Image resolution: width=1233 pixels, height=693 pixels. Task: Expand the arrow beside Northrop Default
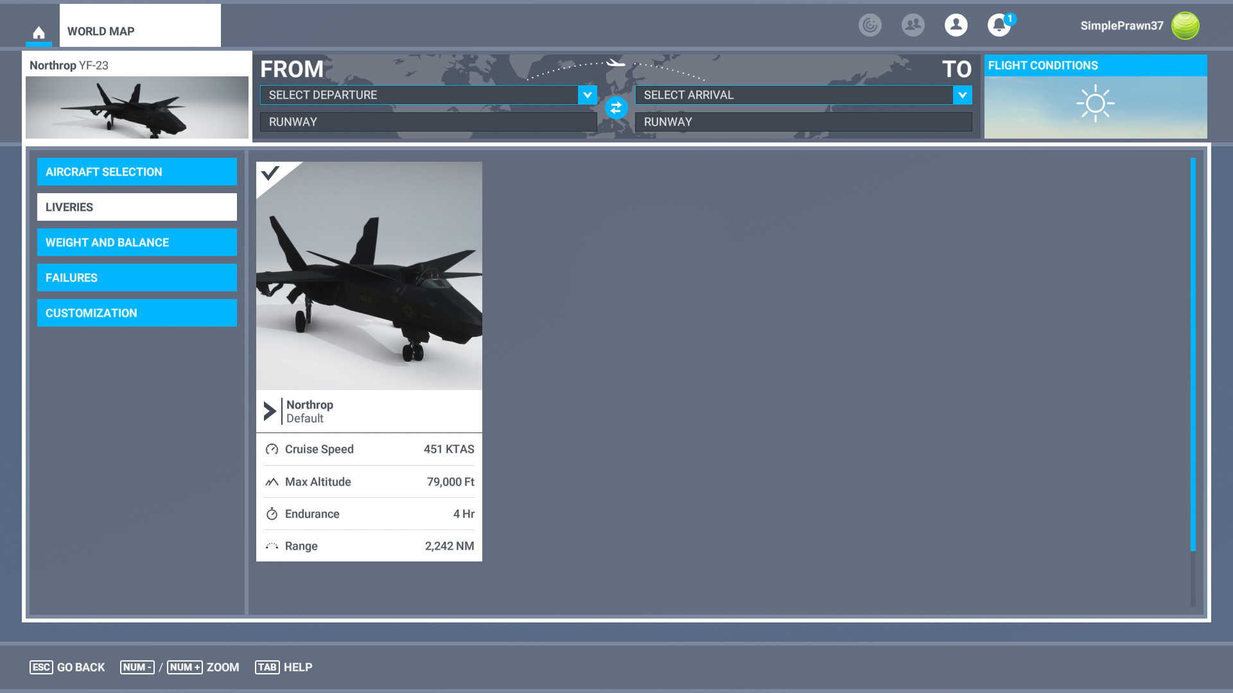pyautogui.click(x=270, y=411)
